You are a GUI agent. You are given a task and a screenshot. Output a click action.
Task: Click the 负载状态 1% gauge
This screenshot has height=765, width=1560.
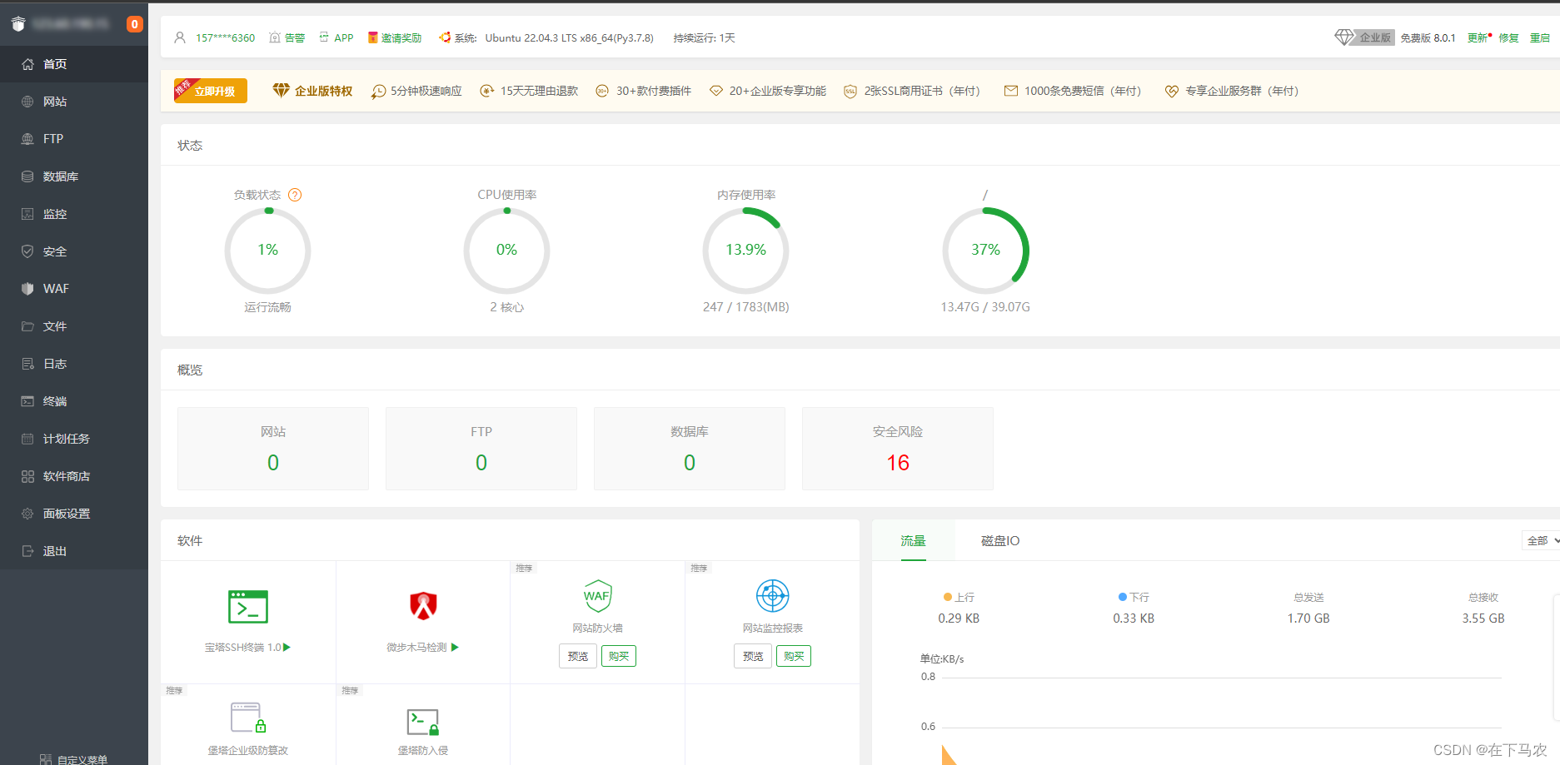[267, 251]
